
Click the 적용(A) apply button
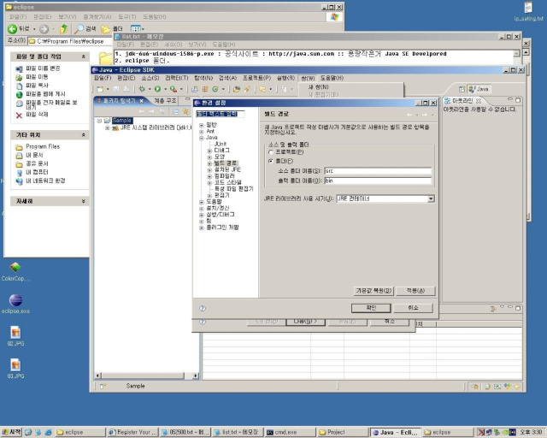[x=416, y=291]
